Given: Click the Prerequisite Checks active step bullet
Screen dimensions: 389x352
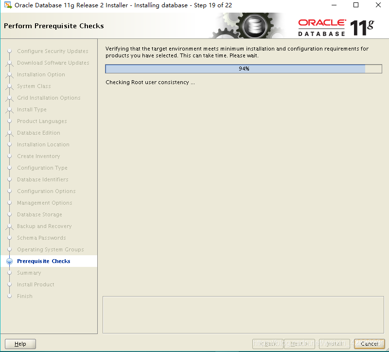Looking at the screenshot, I should click(x=9, y=261).
